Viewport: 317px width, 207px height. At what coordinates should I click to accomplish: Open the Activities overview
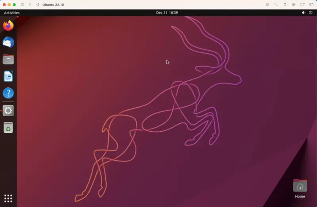pyautogui.click(x=12, y=13)
